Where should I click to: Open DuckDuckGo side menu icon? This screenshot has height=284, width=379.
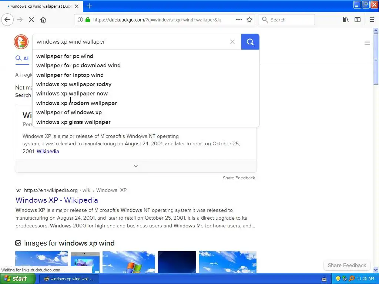(367, 43)
